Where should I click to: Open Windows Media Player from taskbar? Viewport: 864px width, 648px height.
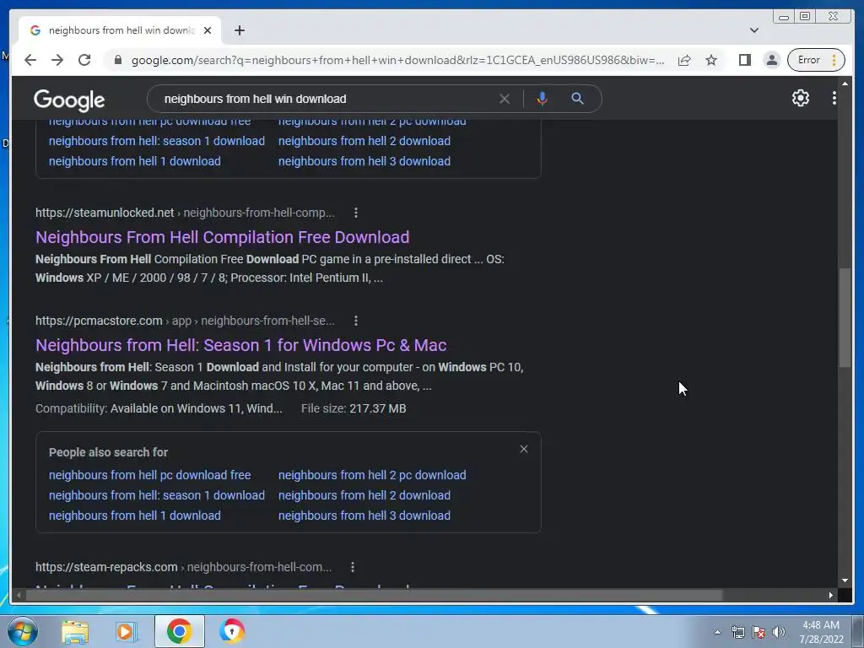[x=127, y=631]
